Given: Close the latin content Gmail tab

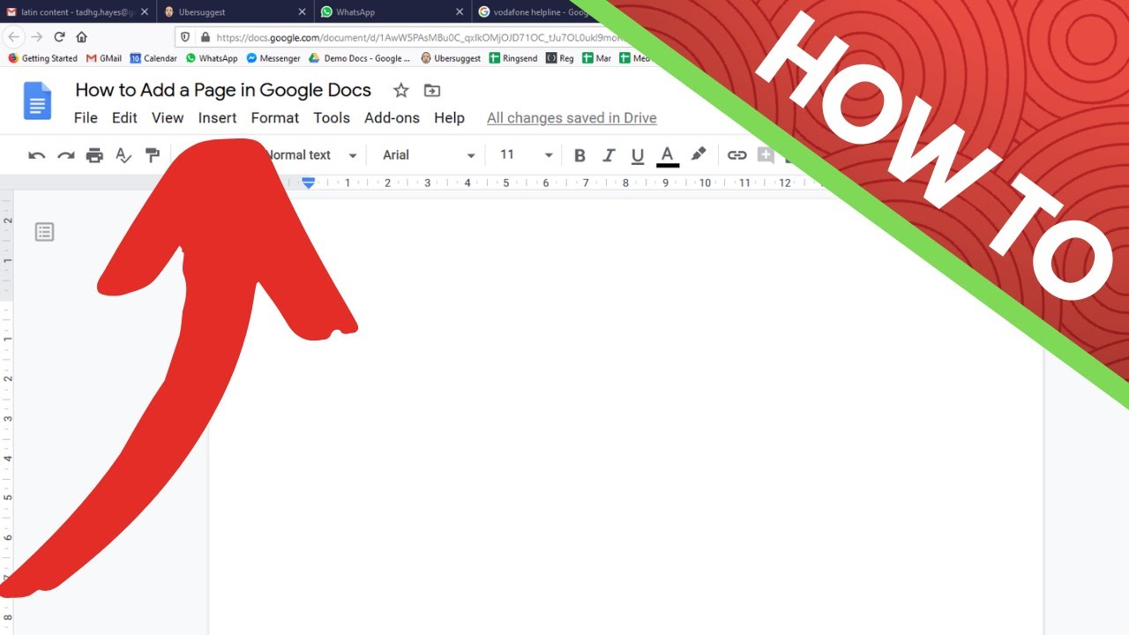Looking at the screenshot, I should point(144,12).
